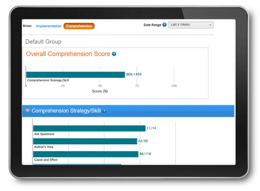The width and height of the screenshot is (260, 191).
Task: Click the Author's View bar
Action: pyautogui.click(x=85, y=141)
